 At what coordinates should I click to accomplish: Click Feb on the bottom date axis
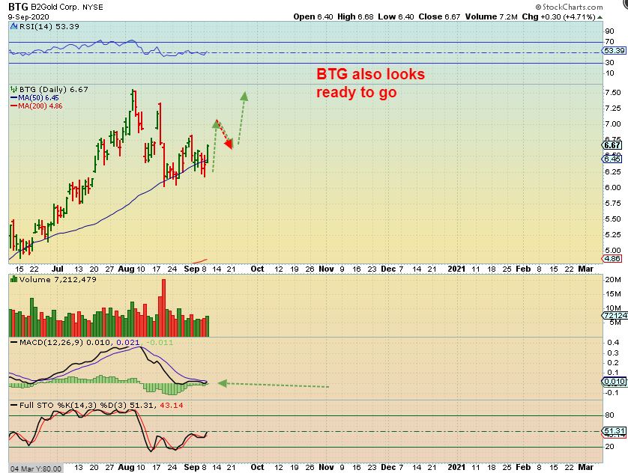coord(523,467)
